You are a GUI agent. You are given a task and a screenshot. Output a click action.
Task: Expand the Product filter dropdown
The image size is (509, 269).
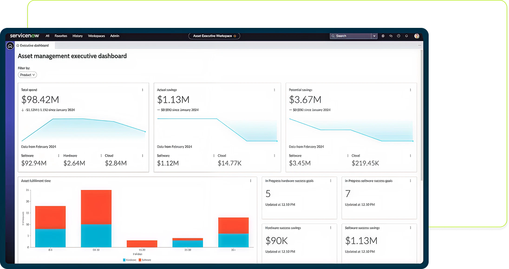point(27,75)
